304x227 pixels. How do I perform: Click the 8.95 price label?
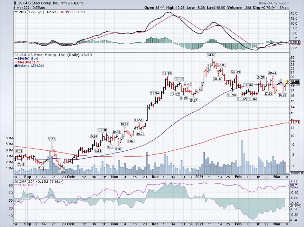[x=118, y=149]
